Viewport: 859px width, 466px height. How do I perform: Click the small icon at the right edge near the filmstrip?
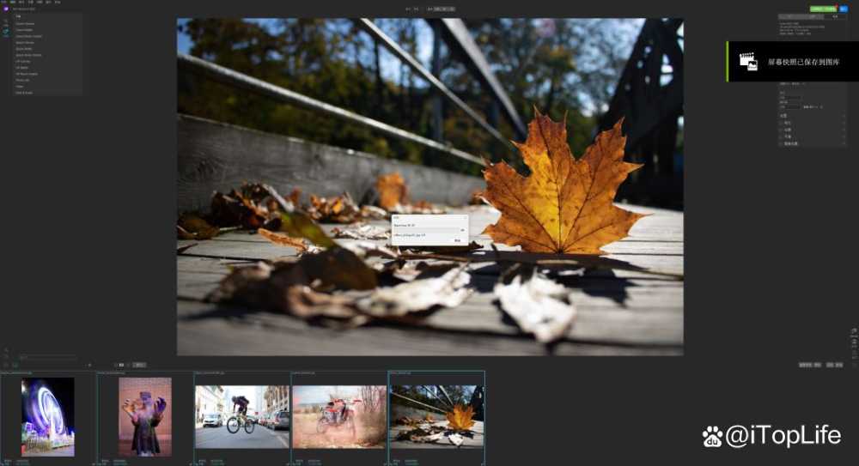854,330
